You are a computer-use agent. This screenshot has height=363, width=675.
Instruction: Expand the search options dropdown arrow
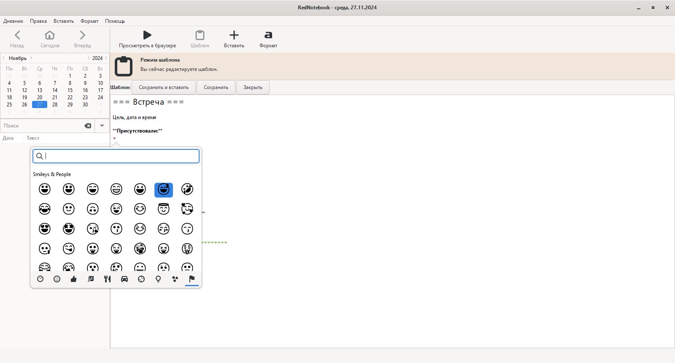[x=102, y=126]
